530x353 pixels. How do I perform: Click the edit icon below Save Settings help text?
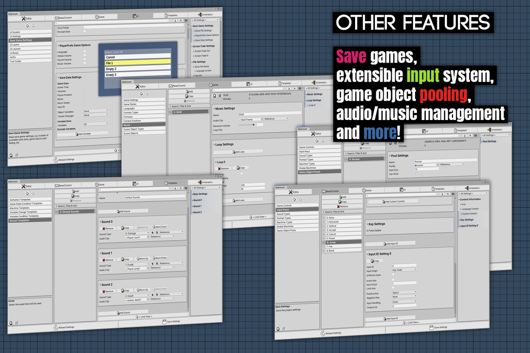pos(283,329)
